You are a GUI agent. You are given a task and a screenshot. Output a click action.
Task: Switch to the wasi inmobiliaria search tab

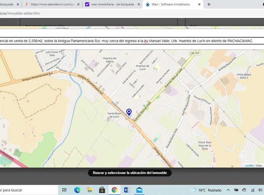point(113,4)
